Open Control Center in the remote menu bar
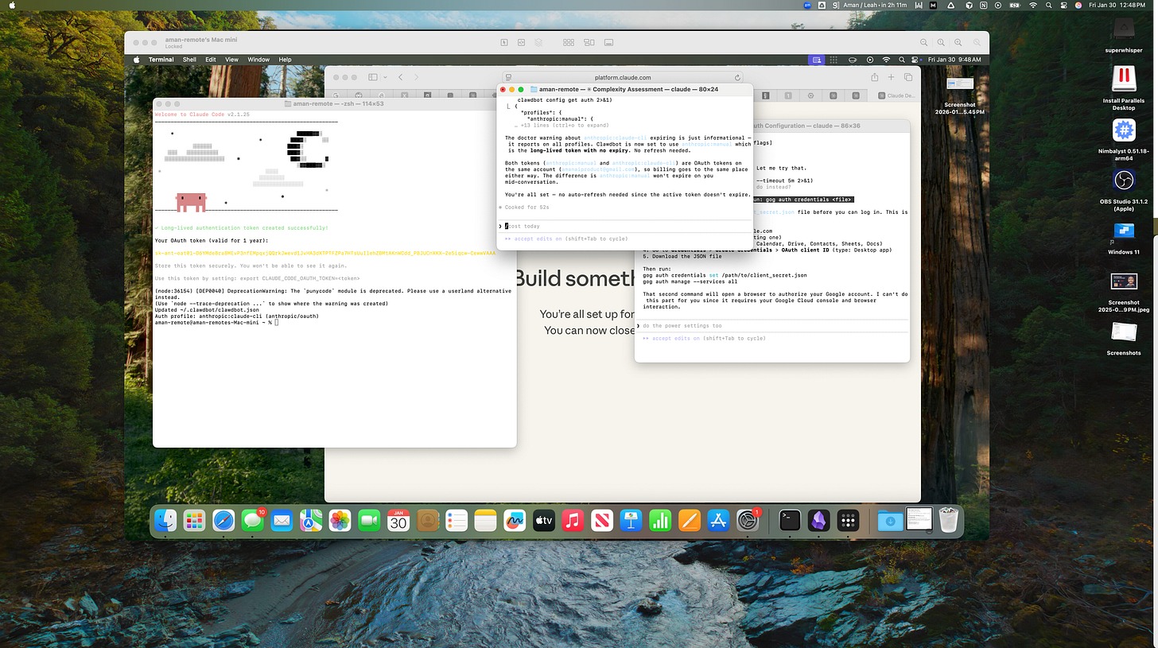This screenshot has height=648, width=1158. pos(916,60)
